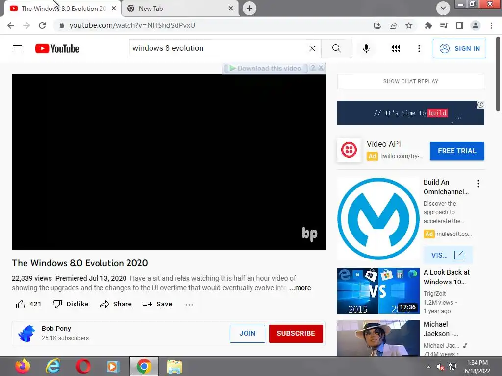Click Download this video button
Viewport: 502px width, 376px height.
point(265,68)
